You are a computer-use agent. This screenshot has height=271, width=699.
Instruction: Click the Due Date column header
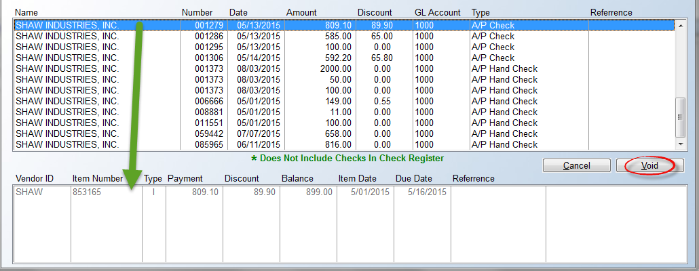point(414,178)
